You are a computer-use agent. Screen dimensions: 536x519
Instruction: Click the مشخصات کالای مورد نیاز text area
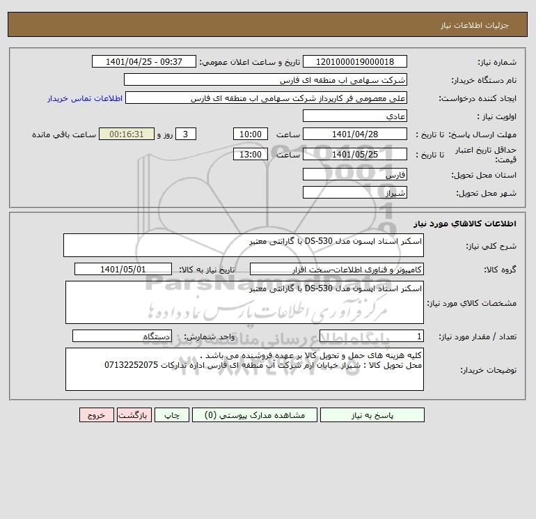point(244,302)
